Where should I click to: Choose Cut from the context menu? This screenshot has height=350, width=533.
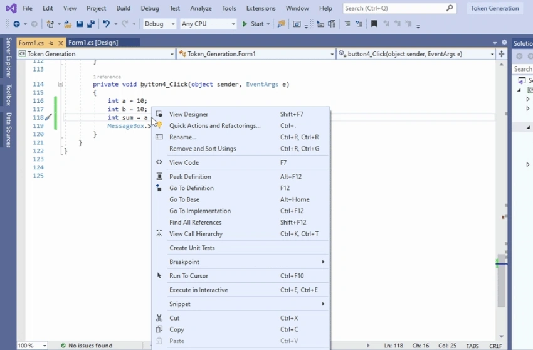tap(241, 318)
